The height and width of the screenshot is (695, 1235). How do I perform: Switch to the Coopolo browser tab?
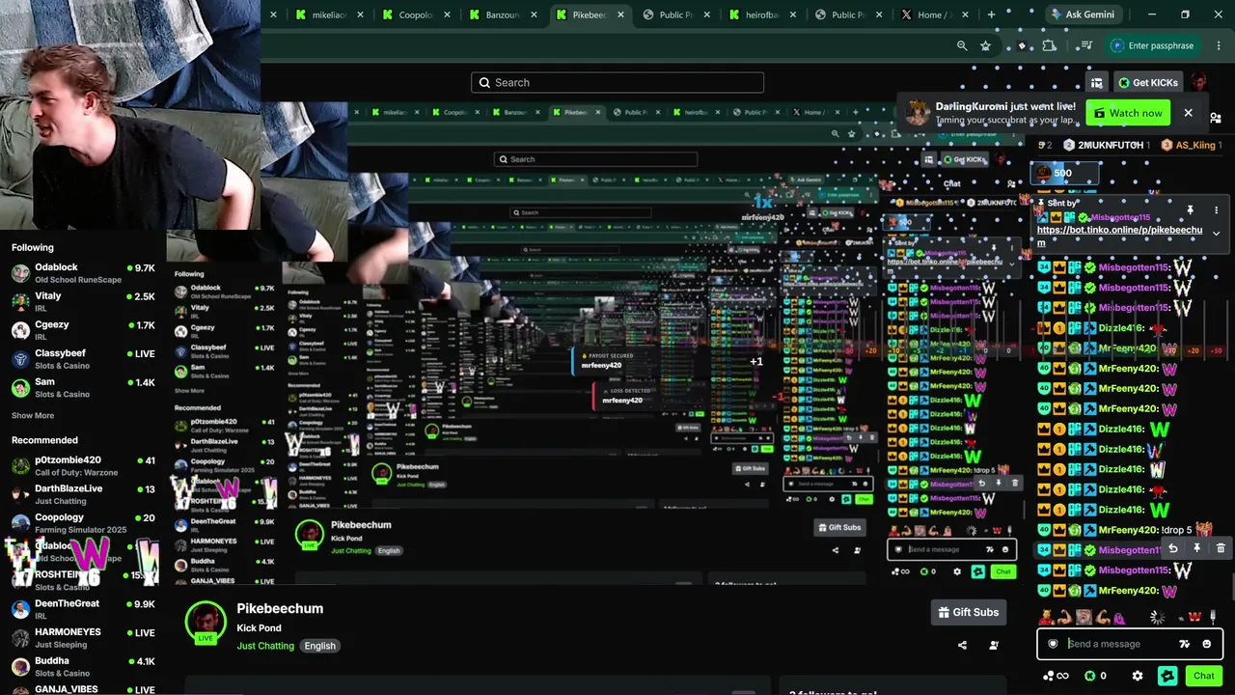(x=416, y=14)
